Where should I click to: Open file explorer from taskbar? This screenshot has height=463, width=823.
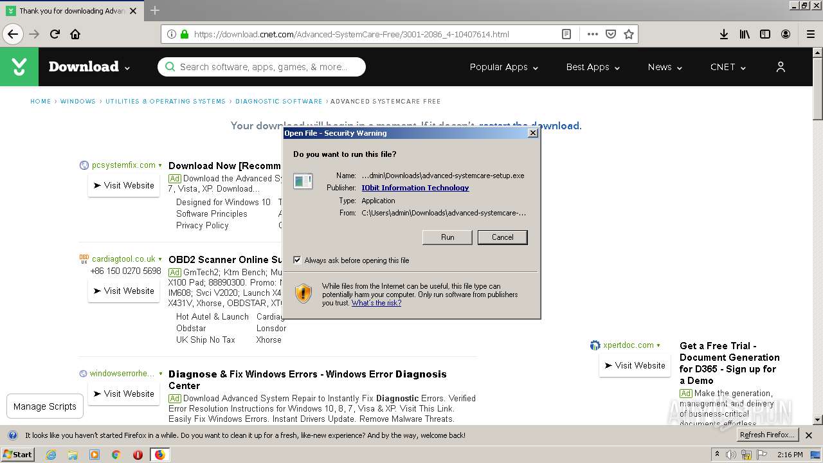73,455
